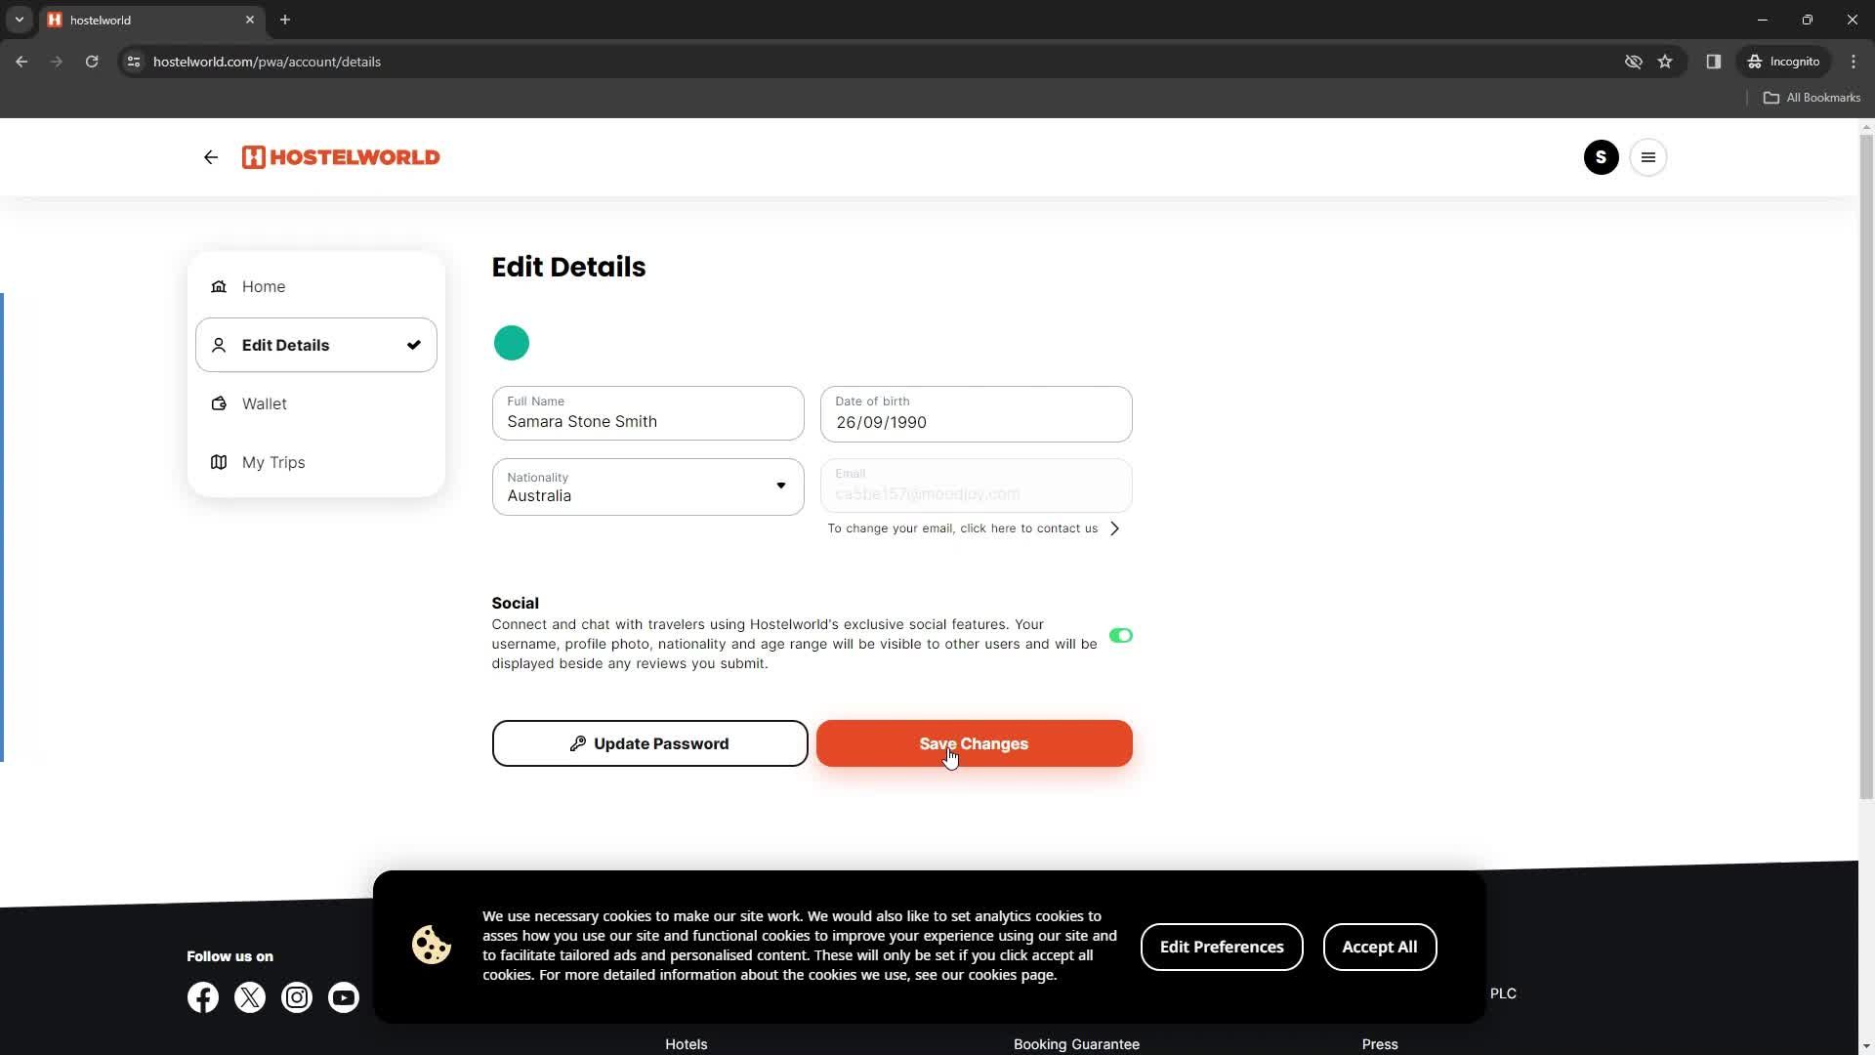Open the account profile dropdown
1875x1055 pixels.
1602,157
